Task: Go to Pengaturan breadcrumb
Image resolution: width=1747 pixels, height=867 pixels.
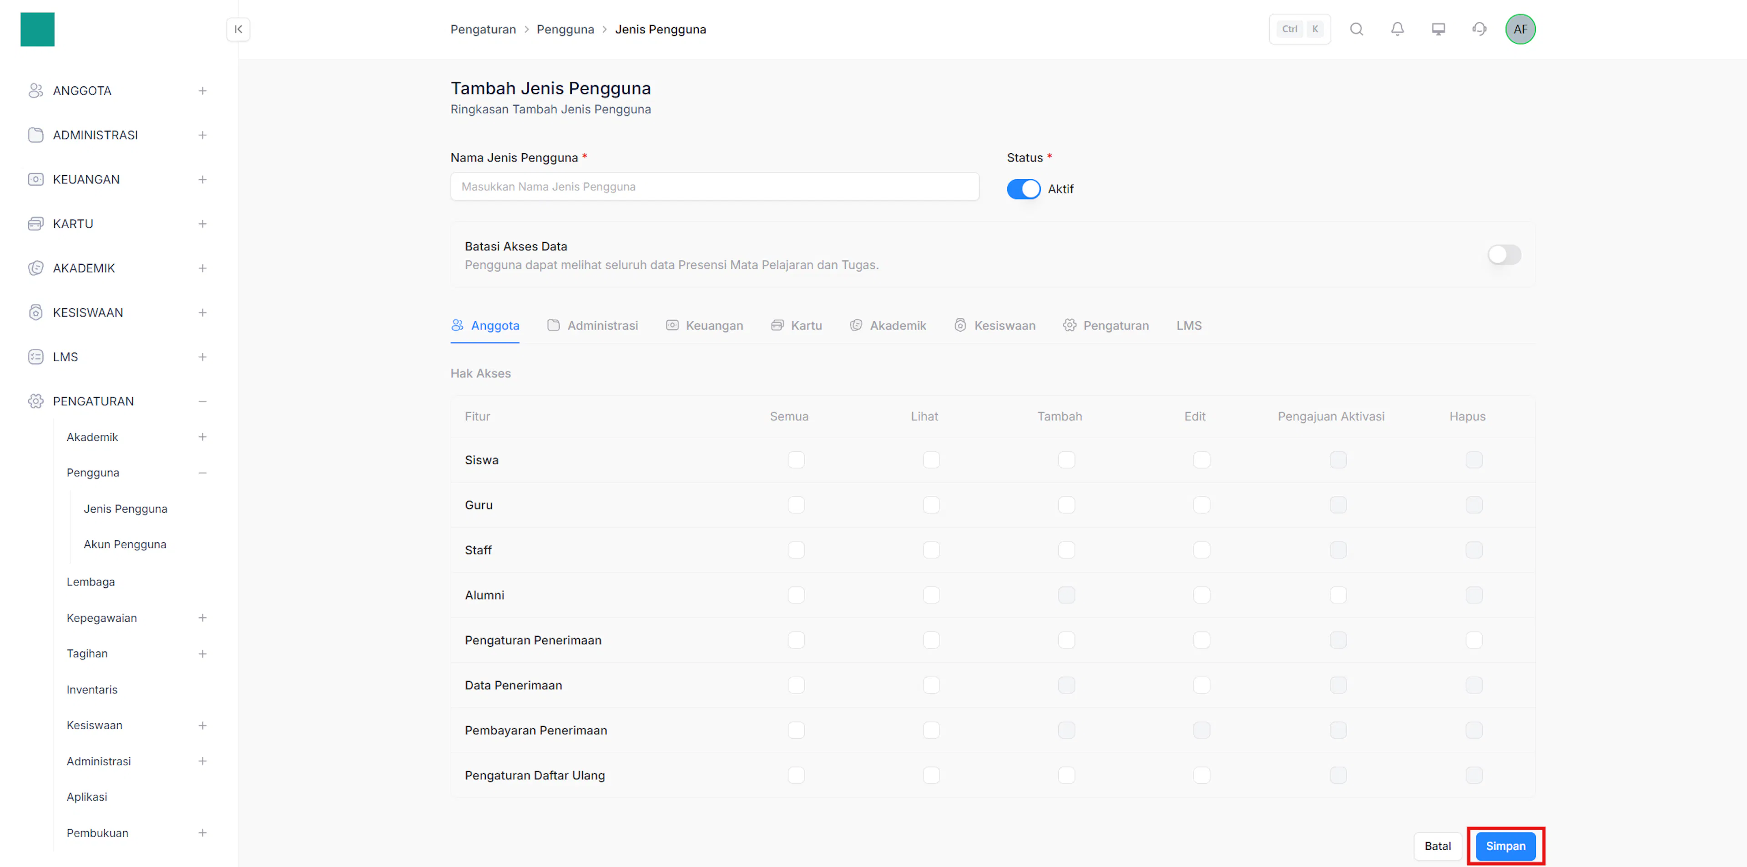Action: click(483, 29)
